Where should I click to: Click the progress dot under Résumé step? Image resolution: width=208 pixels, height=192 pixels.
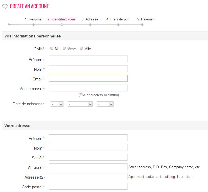pos(34,25)
